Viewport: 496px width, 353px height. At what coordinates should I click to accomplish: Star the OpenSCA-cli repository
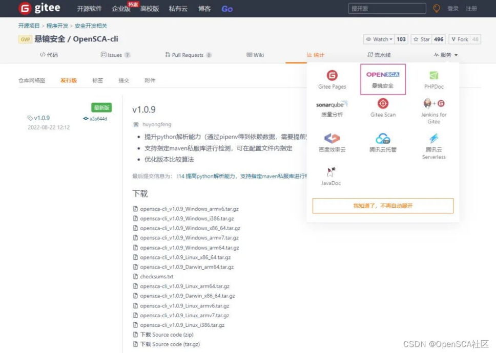pos(421,39)
